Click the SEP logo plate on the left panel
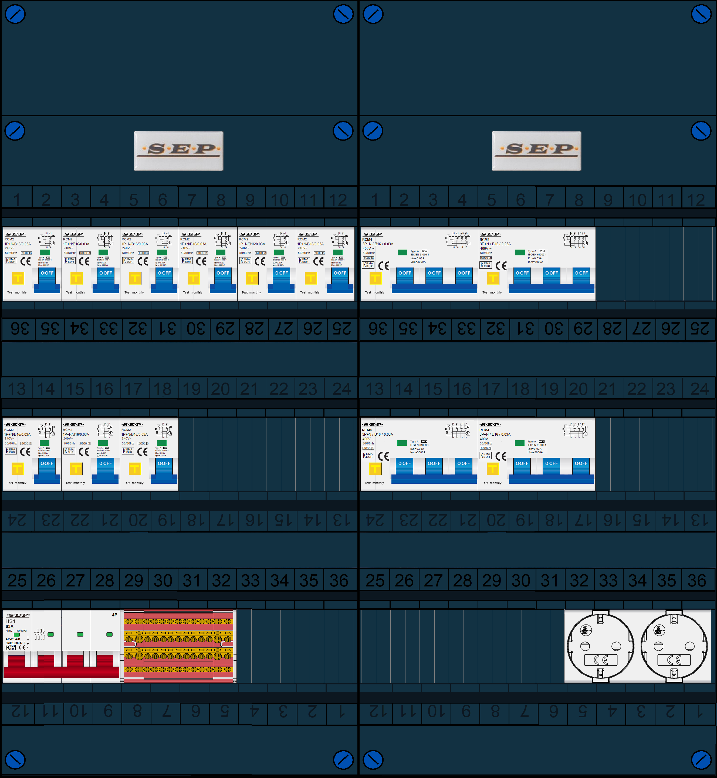 tap(178, 151)
